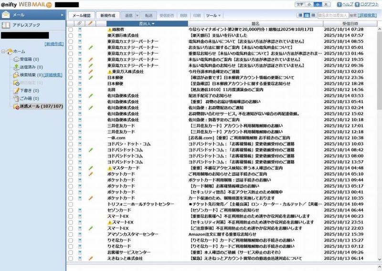Collapse the ホーム folder tree
The image size is (382, 271).
coord(3,51)
